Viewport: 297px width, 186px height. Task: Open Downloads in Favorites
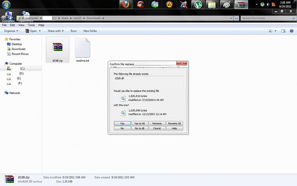click(19, 49)
